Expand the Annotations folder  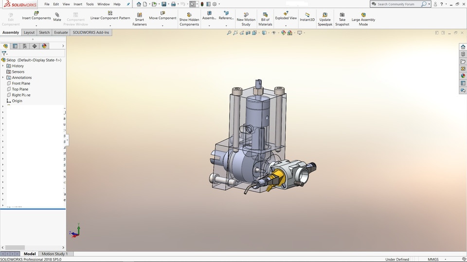[3, 78]
